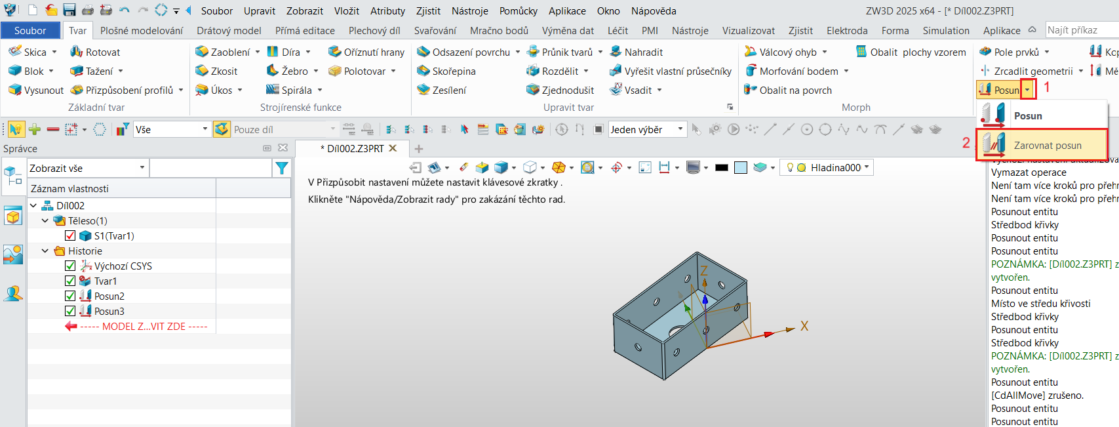Choose Posun from the dropdown list
Image resolution: width=1119 pixels, height=427 pixels.
tap(1042, 115)
